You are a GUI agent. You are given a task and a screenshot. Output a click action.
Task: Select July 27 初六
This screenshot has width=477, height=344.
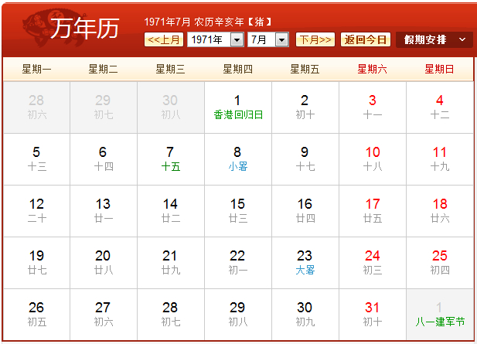tap(104, 314)
